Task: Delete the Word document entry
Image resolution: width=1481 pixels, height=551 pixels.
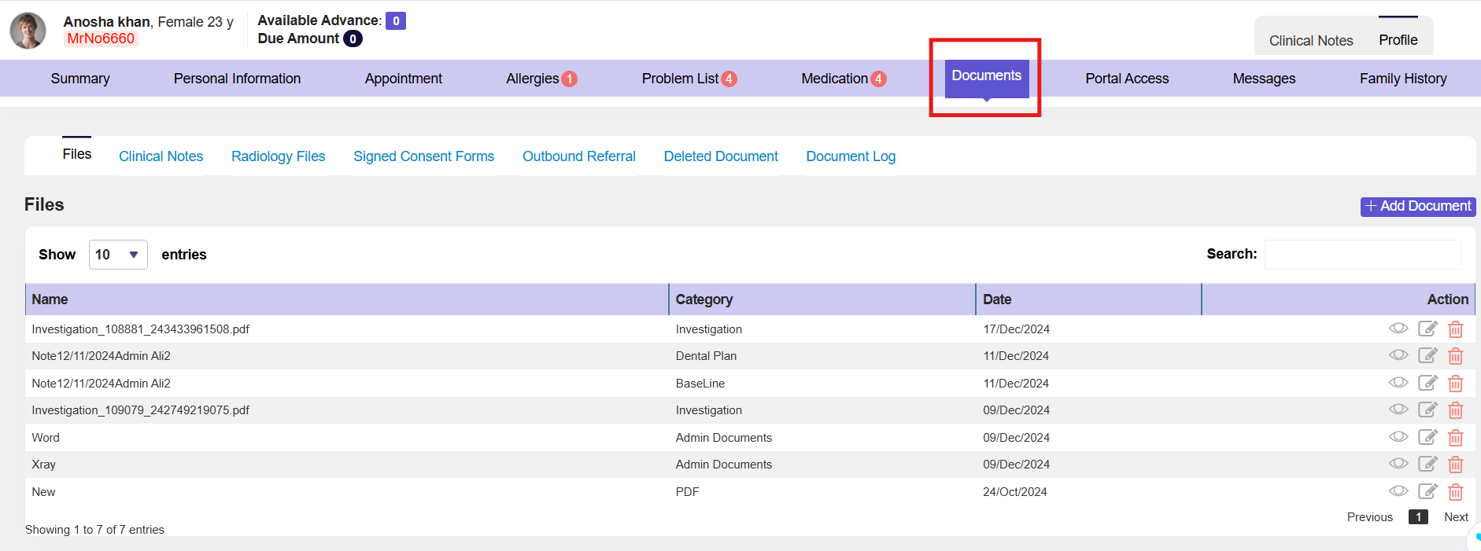Action: pyautogui.click(x=1455, y=438)
